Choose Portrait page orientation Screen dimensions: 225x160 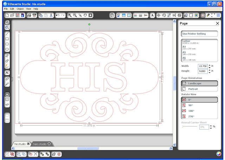199,89
